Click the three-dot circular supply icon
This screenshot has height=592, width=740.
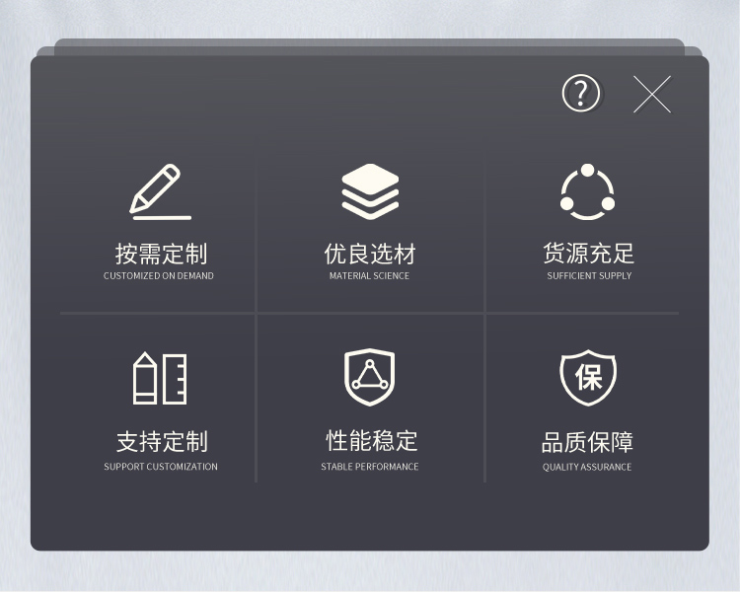pos(588,191)
